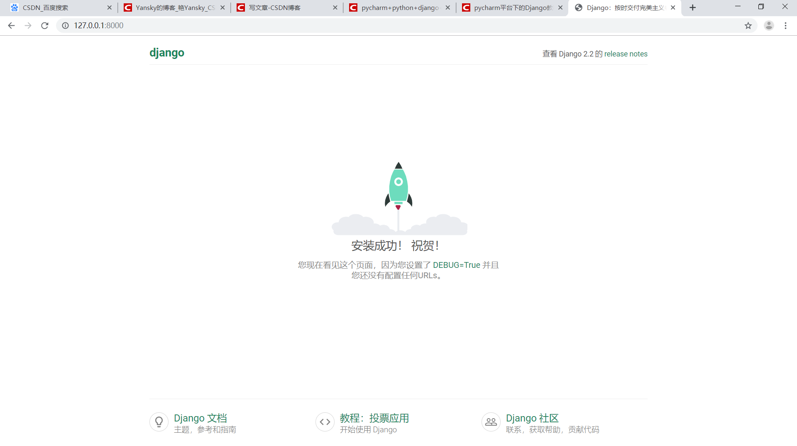Click the people community icon

(491, 422)
